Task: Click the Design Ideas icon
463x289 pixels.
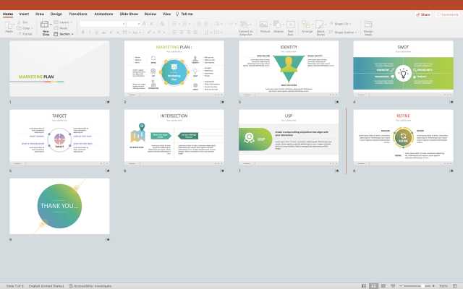Action: pos(368,26)
